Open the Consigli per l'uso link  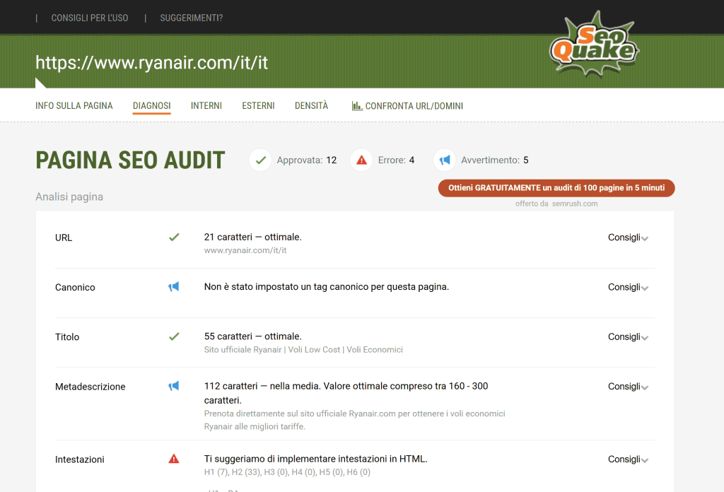pyautogui.click(x=90, y=18)
